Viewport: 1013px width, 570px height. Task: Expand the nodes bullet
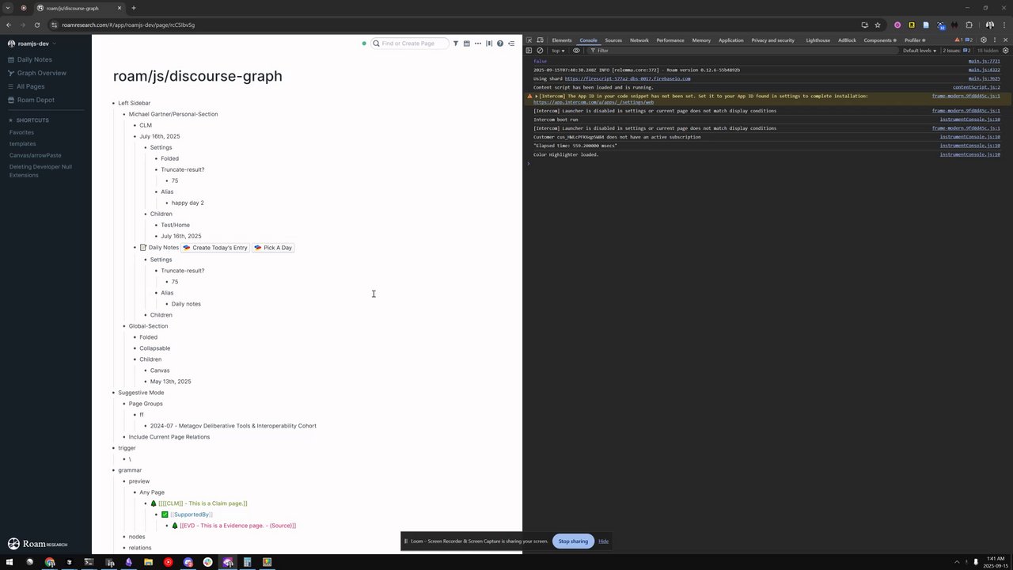click(x=124, y=537)
